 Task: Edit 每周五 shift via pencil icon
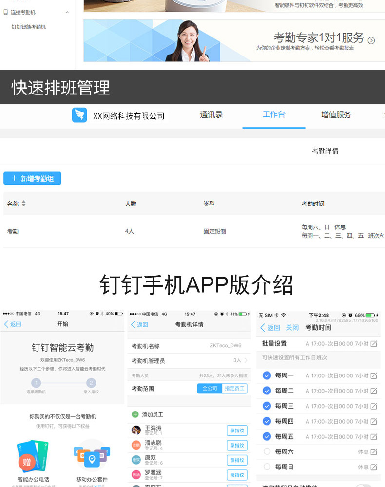coord(374,436)
